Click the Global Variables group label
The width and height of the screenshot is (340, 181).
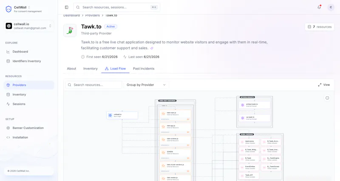247,134
